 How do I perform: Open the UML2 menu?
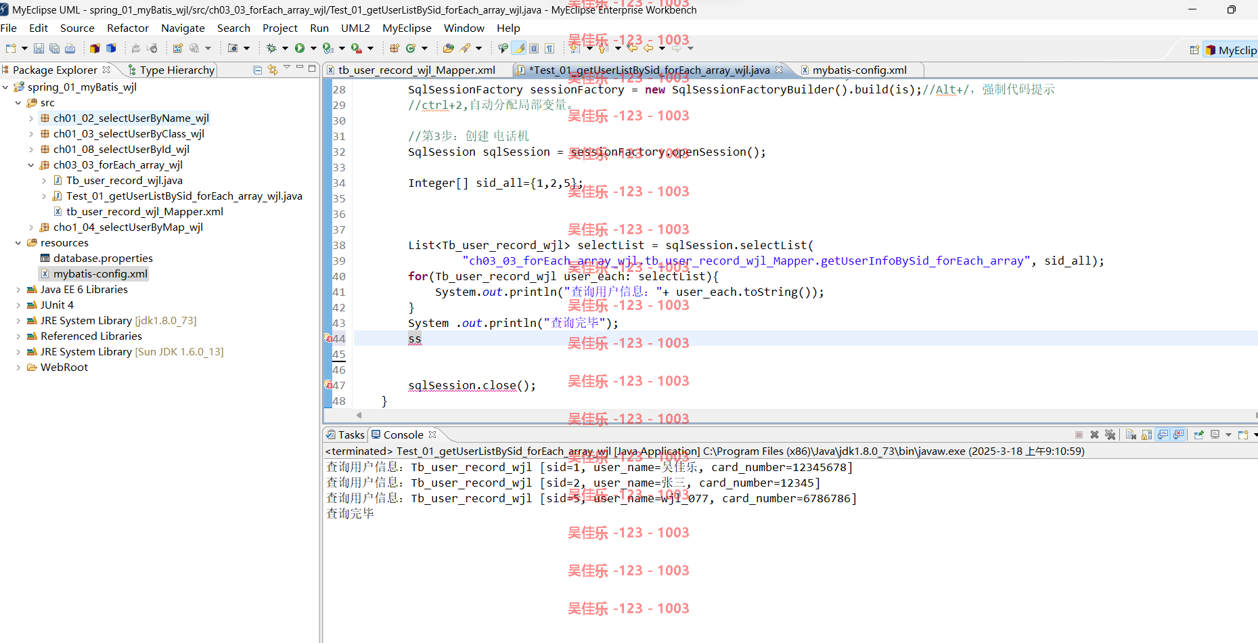coord(355,28)
